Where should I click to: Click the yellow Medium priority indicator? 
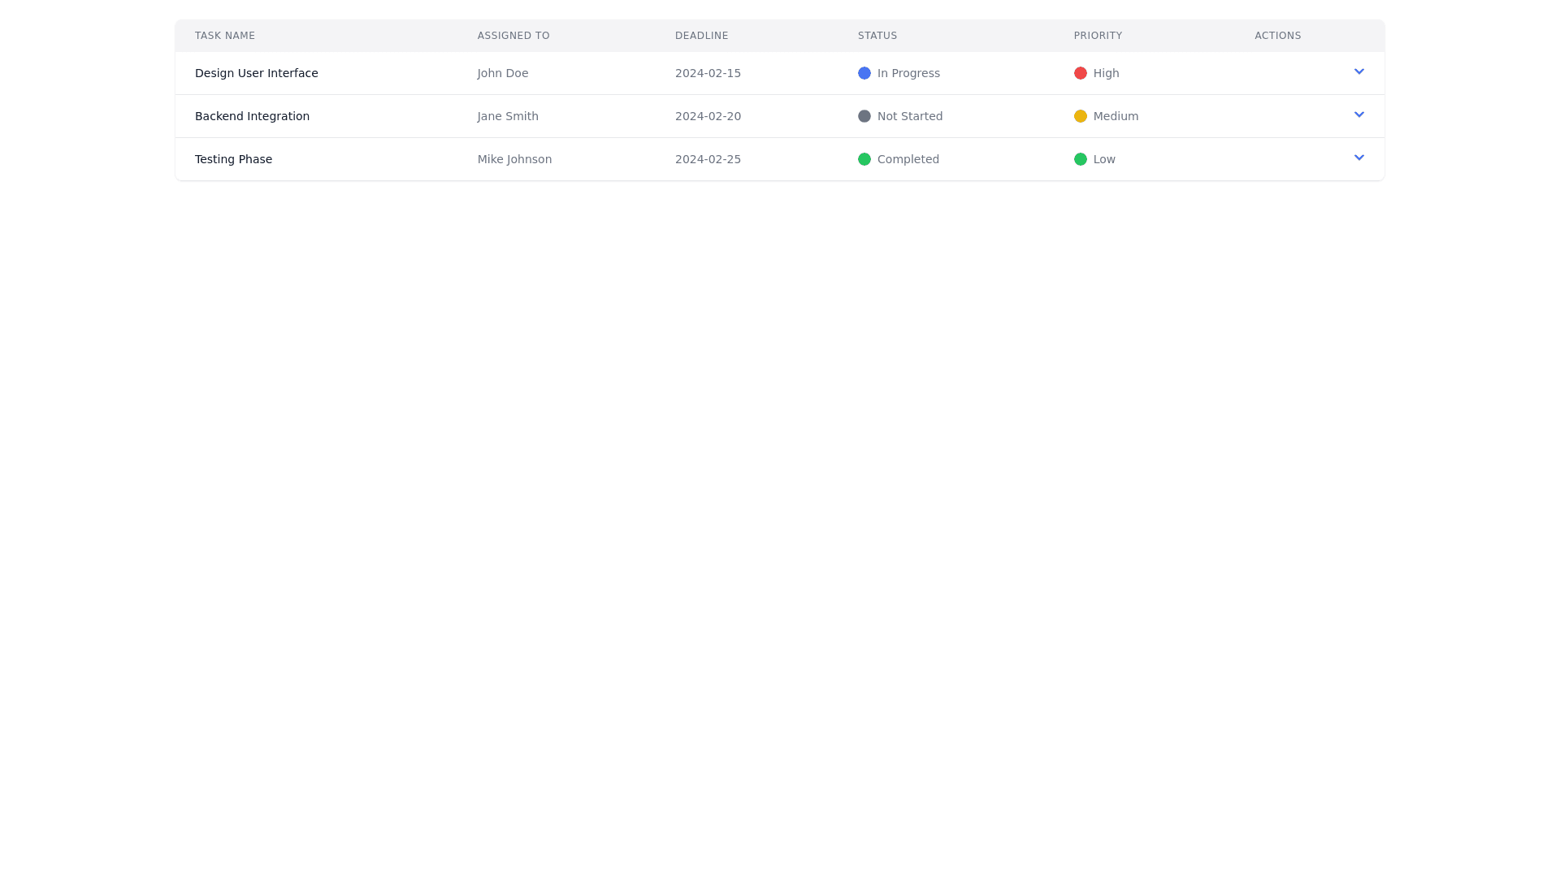[x=1081, y=116]
